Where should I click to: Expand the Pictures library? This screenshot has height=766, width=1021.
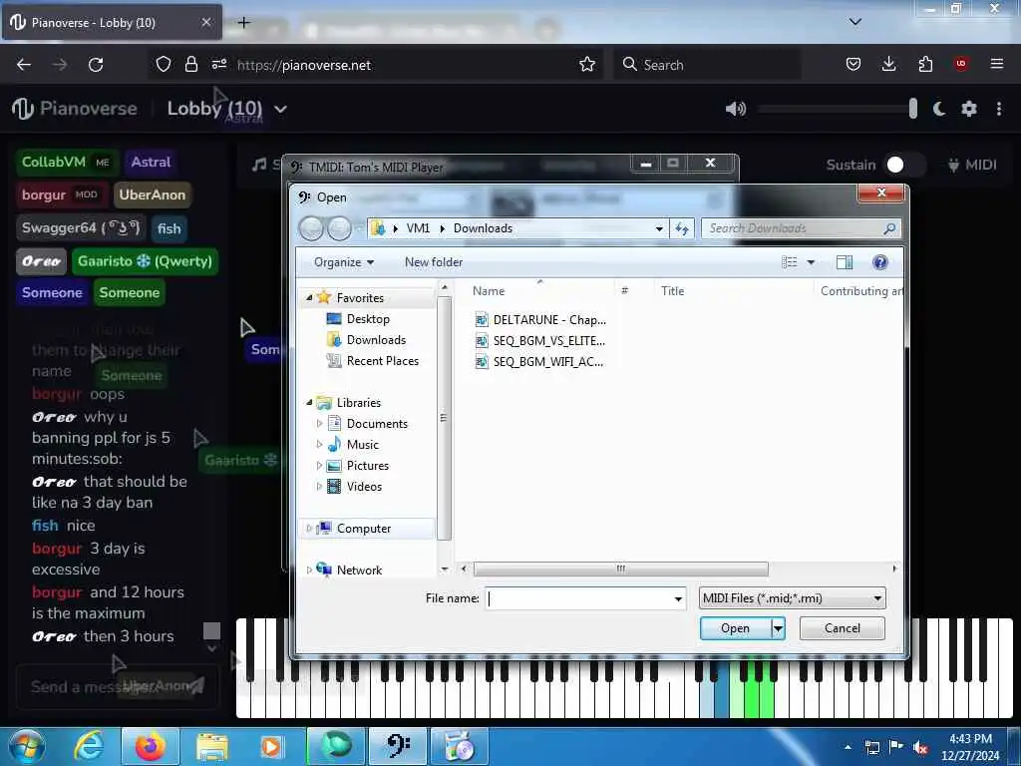pos(319,465)
